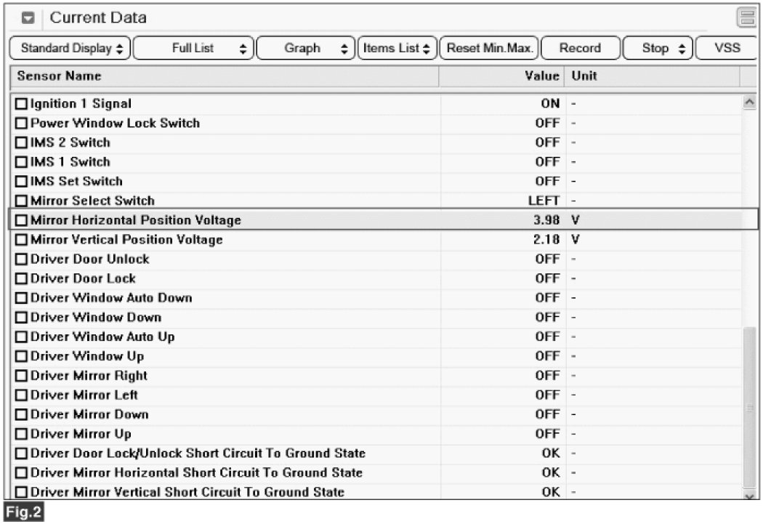This screenshot has height=524, width=763.
Task: Open the Stop dropdown button
Action: pyautogui.click(x=657, y=49)
